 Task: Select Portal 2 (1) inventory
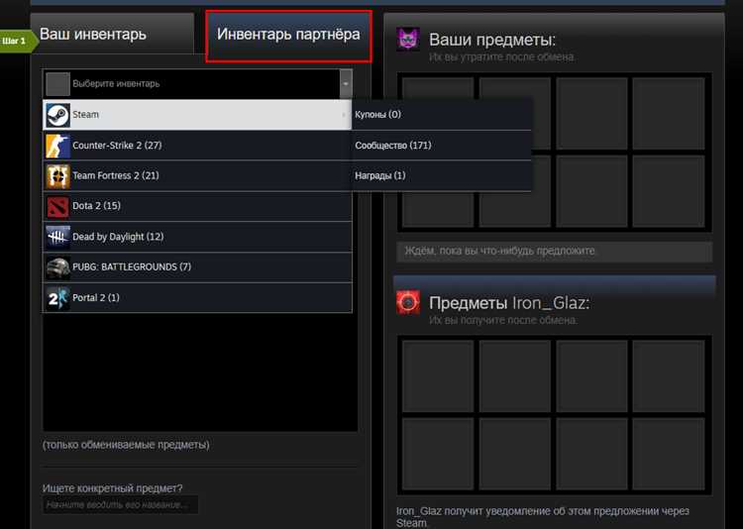click(x=197, y=298)
